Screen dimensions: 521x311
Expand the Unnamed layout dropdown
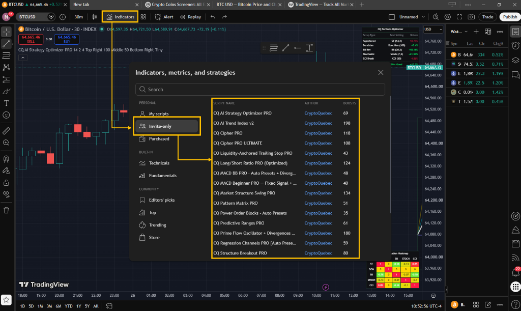pyautogui.click(x=423, y=17)
